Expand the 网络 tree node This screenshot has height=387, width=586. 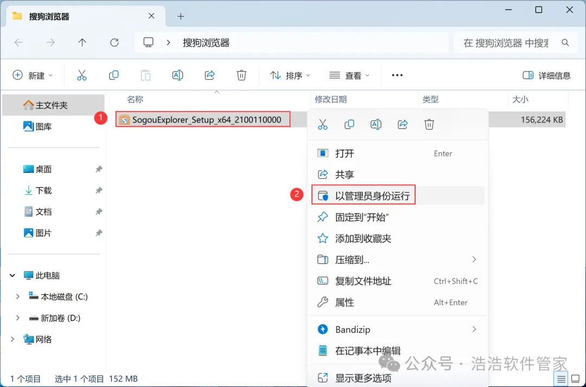pos(12,339)
